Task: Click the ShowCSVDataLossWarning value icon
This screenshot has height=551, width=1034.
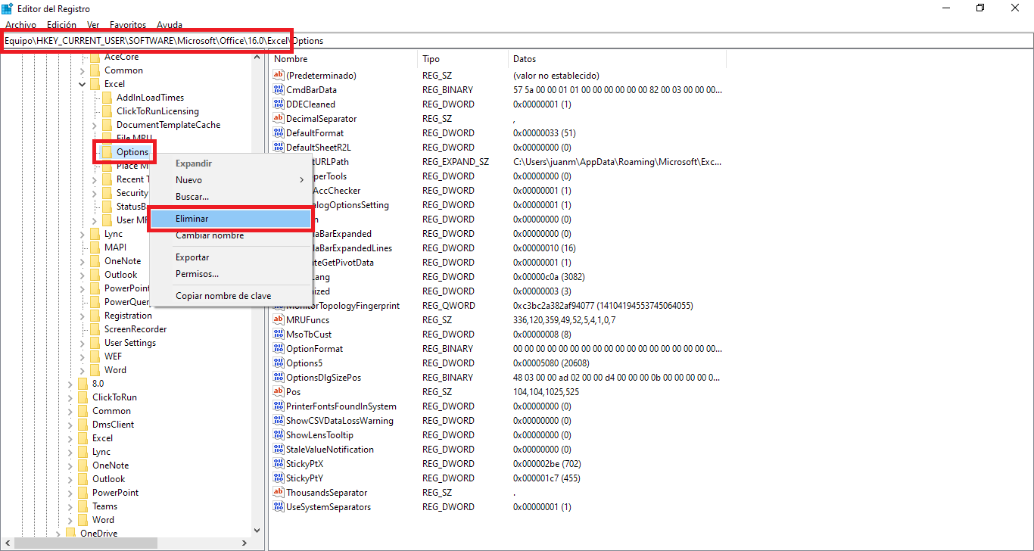Action: (x=278, y=421)
